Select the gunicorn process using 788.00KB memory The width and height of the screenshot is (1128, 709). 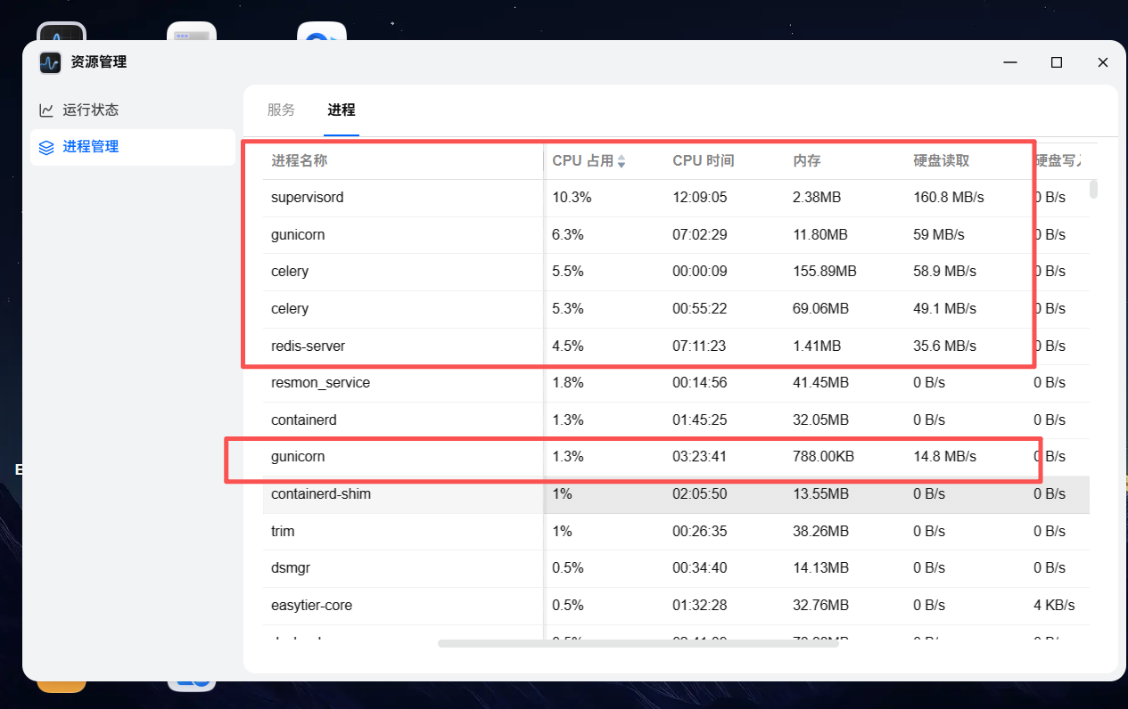[676, 457]
